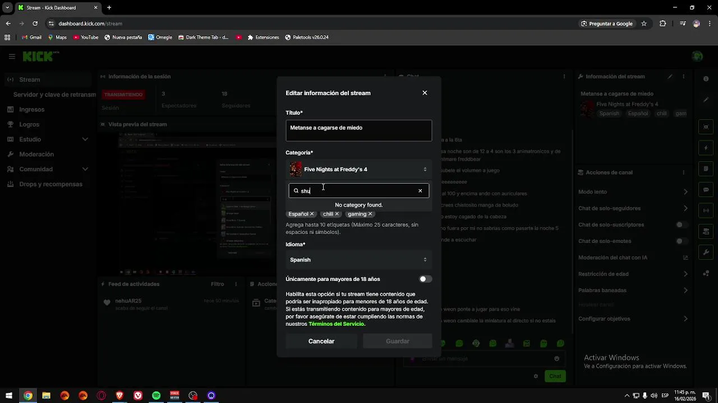The image size is (718, 403).
Task: Open Información del stream options menu
Action: 683,77
